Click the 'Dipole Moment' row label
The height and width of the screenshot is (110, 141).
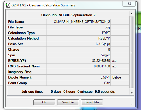coord(20,77)
